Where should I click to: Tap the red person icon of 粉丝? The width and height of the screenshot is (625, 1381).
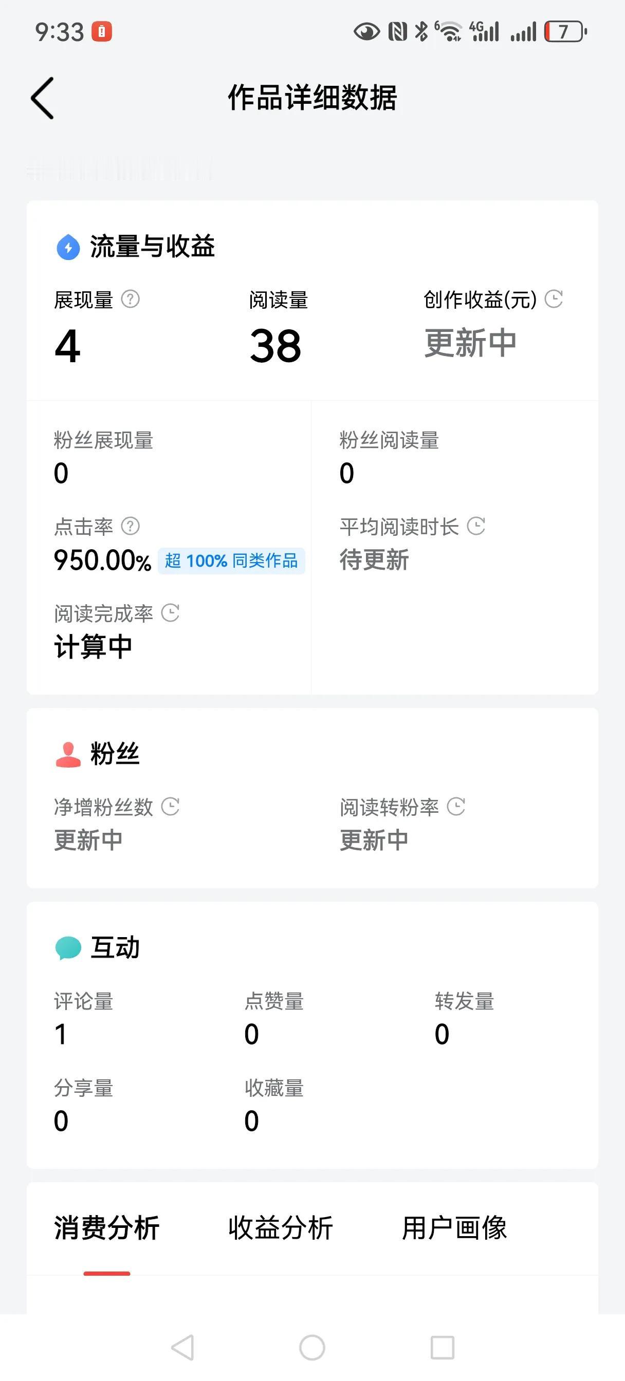(x=68, y=754)
